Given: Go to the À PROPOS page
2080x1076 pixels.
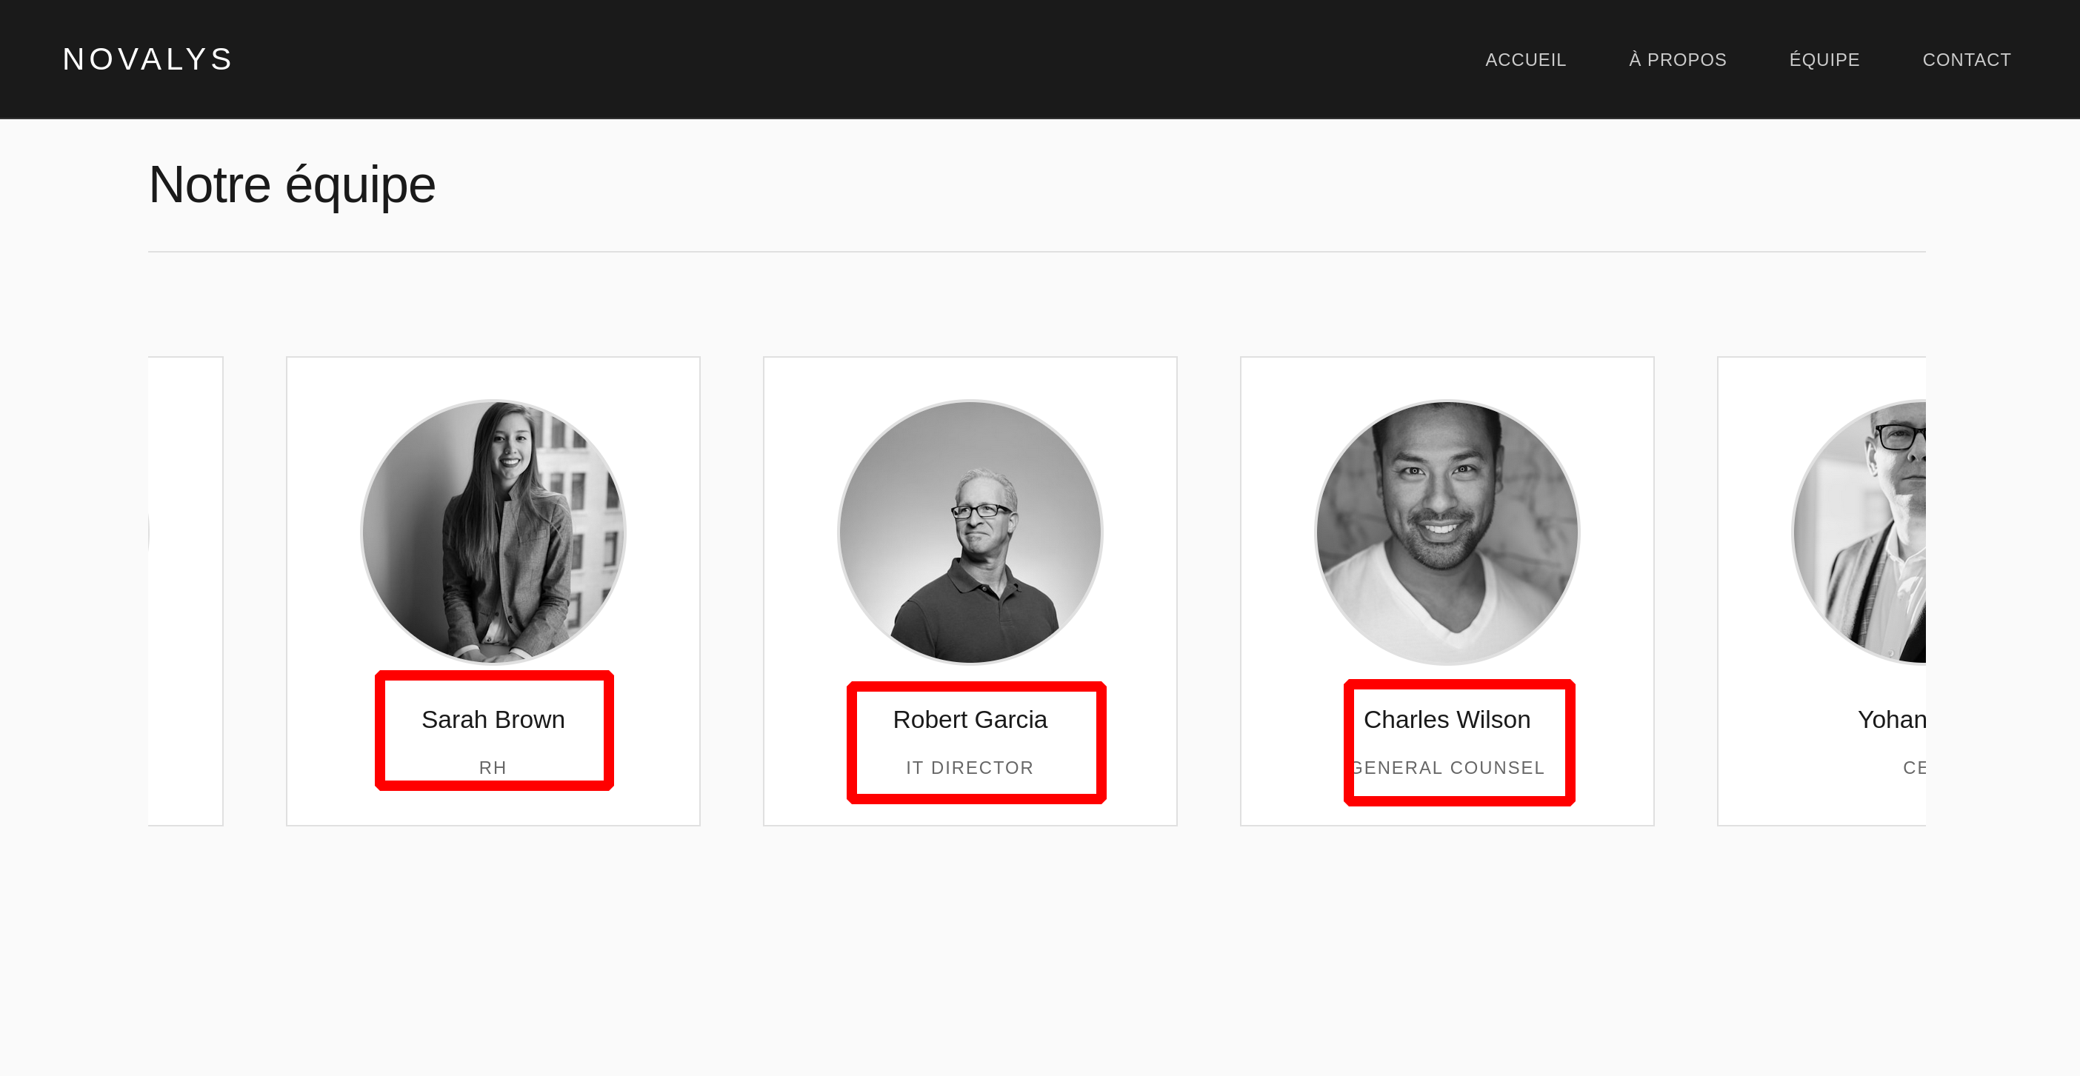Looking at the screenshot, I should 1677,60.
